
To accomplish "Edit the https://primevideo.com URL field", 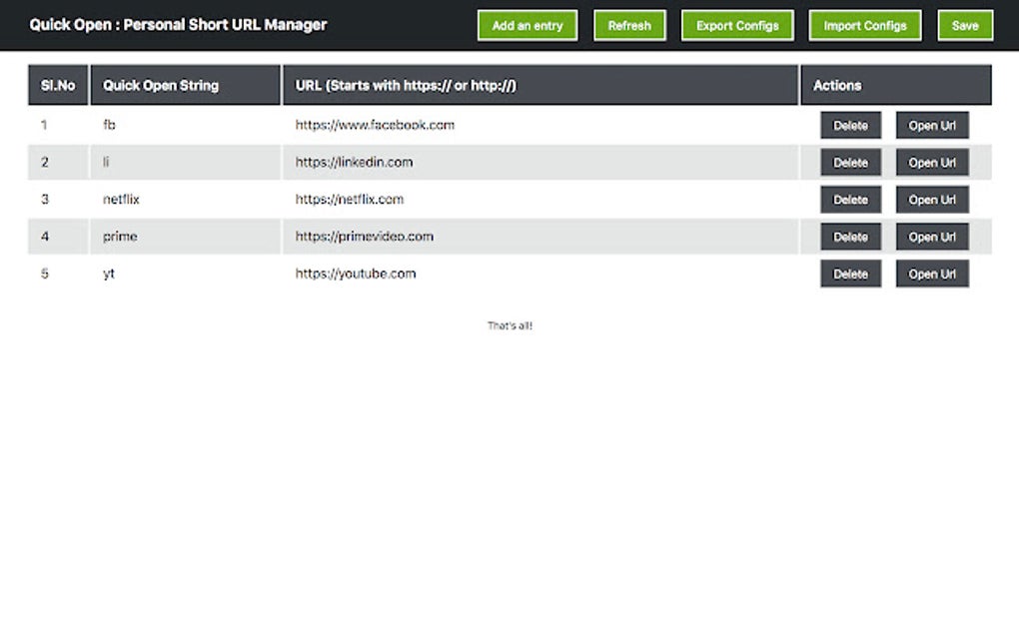I will (539, 237).
